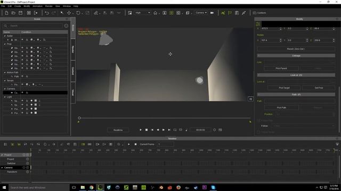Toggle visibility of the Avatar row item
The height and width of the screenshot is (191, 341).
pos(22,40)
